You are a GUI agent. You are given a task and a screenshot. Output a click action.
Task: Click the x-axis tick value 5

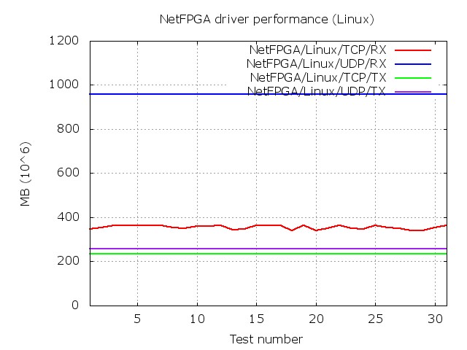point(137,319)
